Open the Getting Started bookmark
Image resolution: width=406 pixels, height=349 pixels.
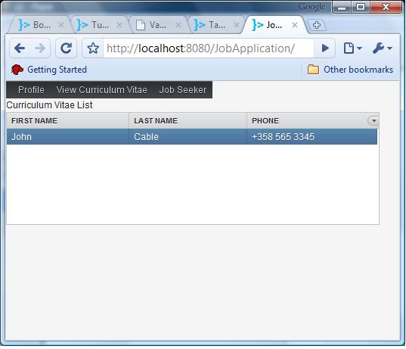pos(49,70)
